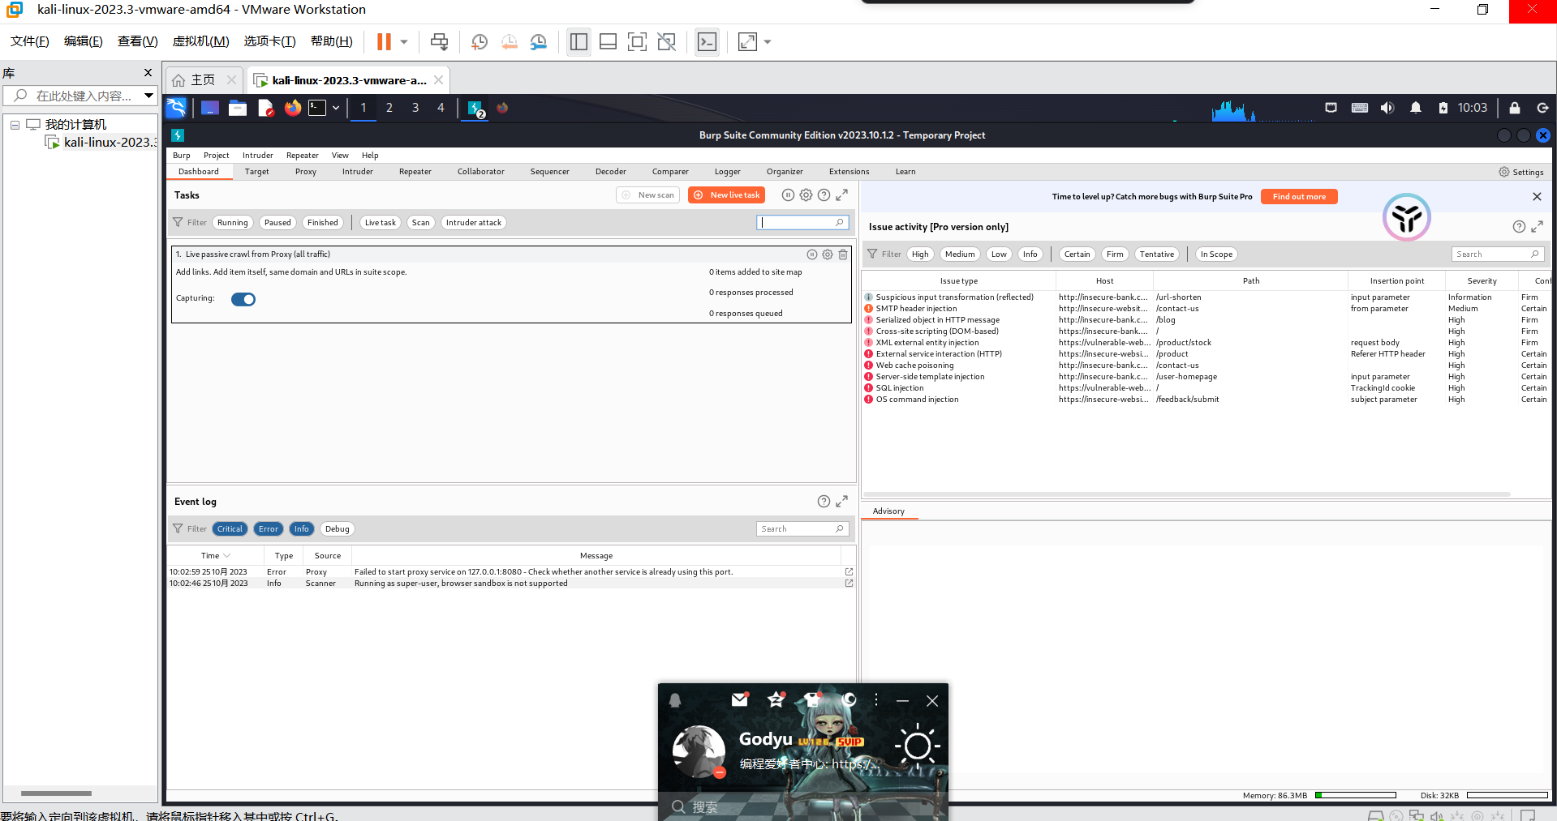Expand the Issue activity panel
The width and height of the screenshot is (1557, 821).
pos(1537,227)
